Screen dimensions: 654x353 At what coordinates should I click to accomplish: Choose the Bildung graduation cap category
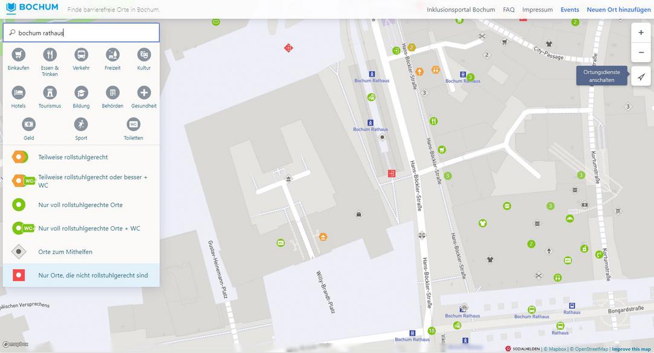(81, 93)
